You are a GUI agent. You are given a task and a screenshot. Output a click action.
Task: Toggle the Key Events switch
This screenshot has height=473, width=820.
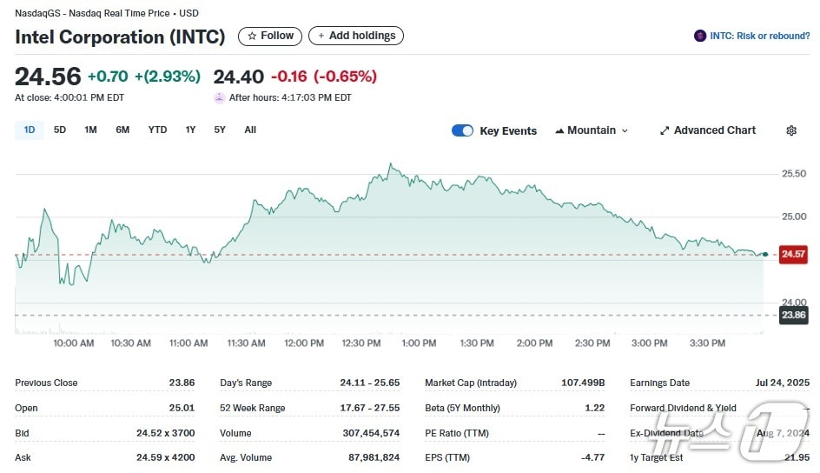point(462,130)
